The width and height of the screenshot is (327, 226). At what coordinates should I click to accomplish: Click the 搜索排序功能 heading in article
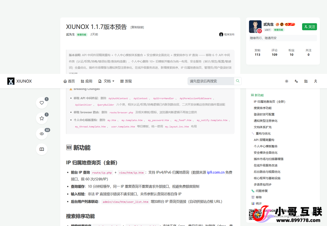80,216
